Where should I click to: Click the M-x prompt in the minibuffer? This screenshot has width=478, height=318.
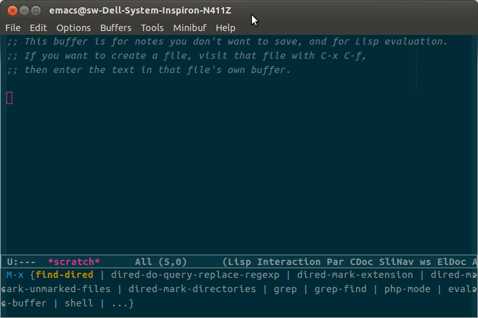pos(15,275)
